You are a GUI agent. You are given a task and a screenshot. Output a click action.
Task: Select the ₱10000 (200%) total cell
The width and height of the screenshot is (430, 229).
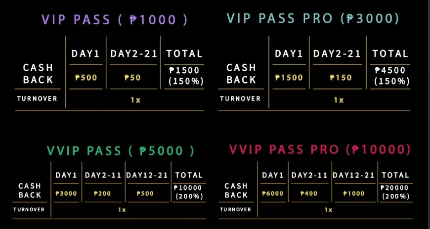189,192
